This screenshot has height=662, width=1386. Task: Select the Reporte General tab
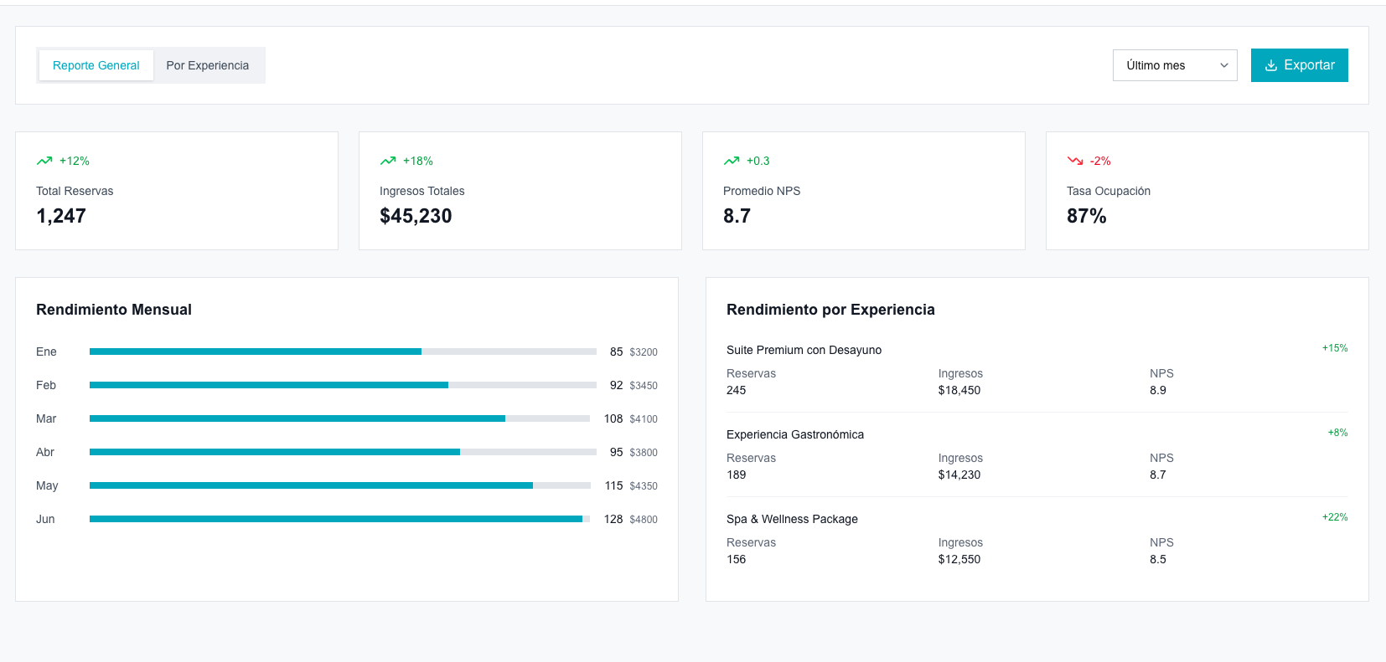[96, 65]
